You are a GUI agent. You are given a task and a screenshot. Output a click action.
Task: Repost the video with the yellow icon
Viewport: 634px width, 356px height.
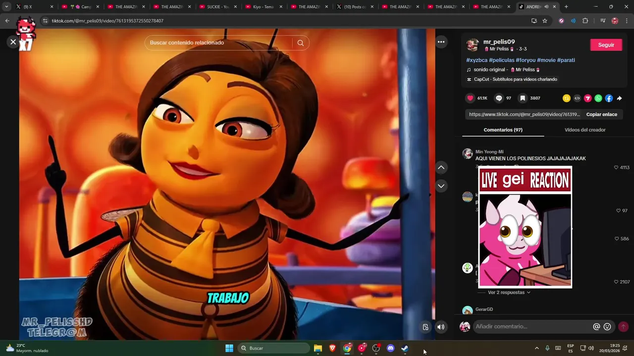(x=567, y=98)
